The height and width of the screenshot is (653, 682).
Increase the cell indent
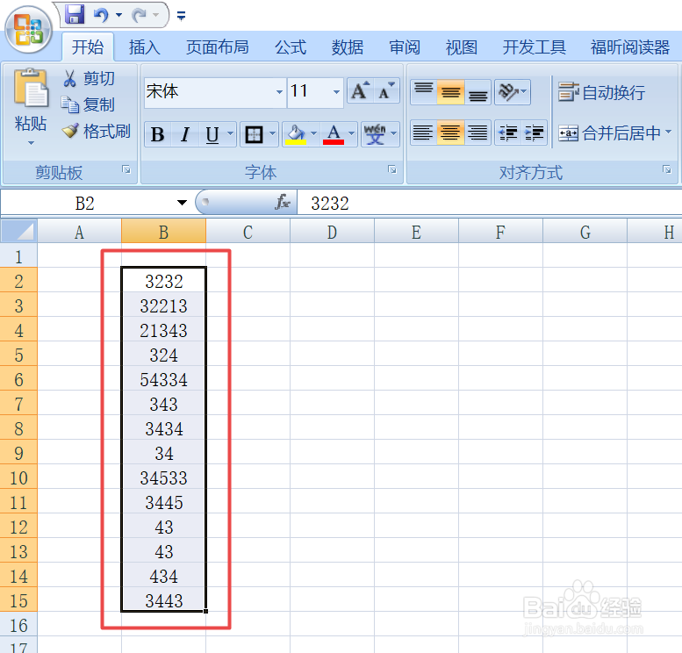534,133
